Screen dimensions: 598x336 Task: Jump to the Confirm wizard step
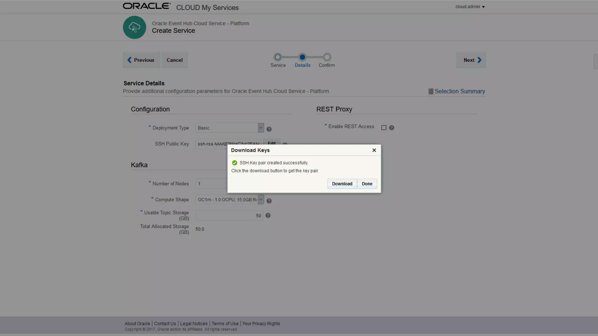point(327,57)
